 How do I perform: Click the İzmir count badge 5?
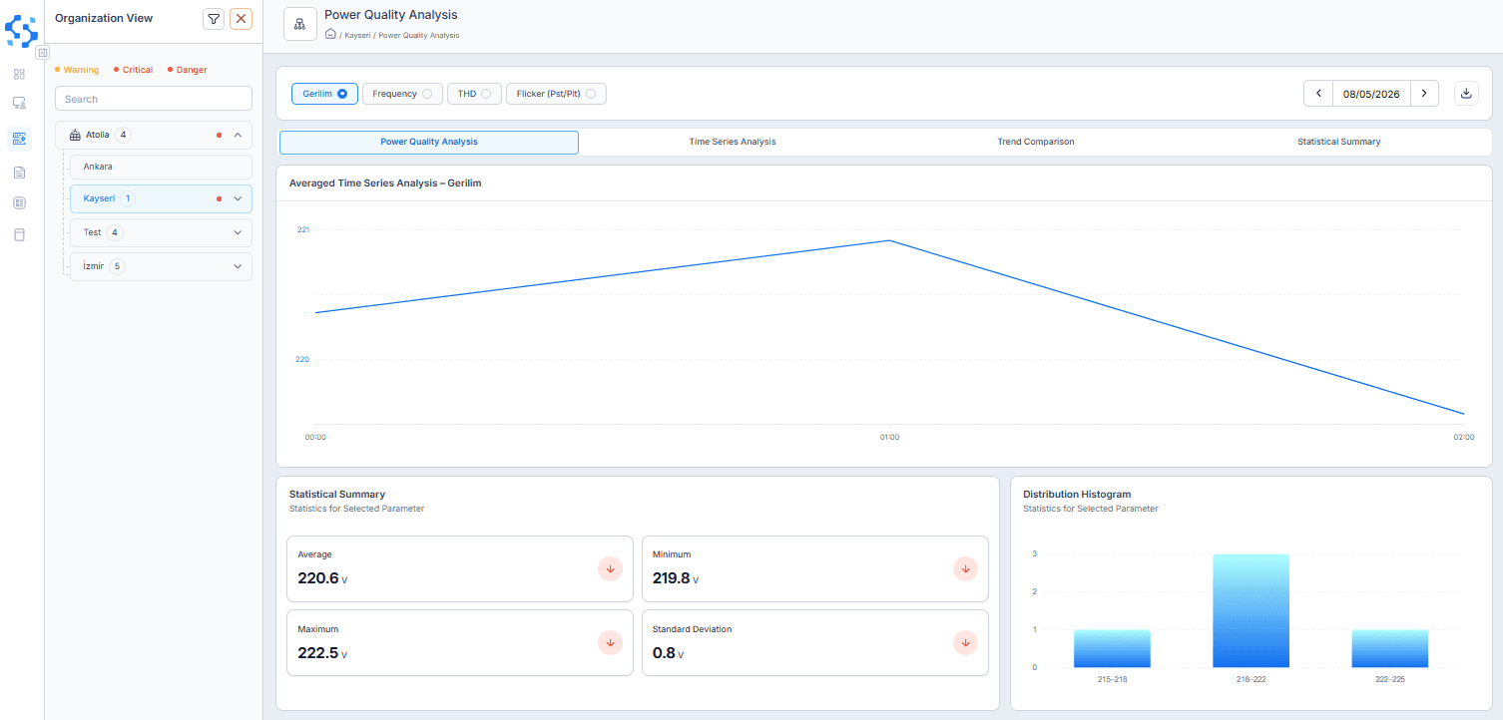point(117,266)
